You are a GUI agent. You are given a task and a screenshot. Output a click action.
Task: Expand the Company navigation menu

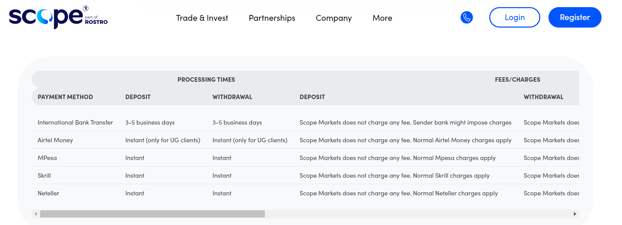(333, 18)
